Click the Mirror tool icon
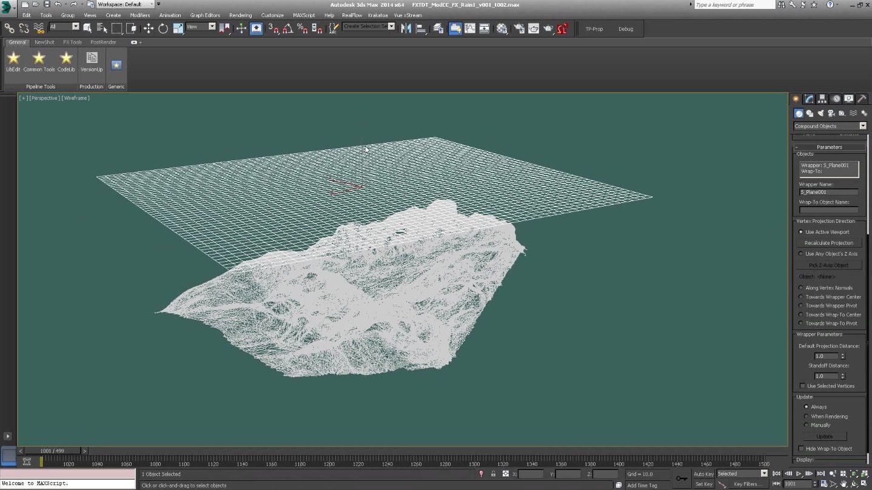Image resolution: width=872 pixels, height=490 pixels. pyautogui.click(x=406, y=28)
